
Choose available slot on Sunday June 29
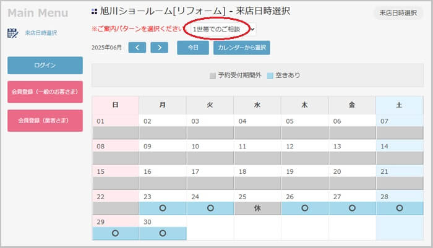click(116, 234)
